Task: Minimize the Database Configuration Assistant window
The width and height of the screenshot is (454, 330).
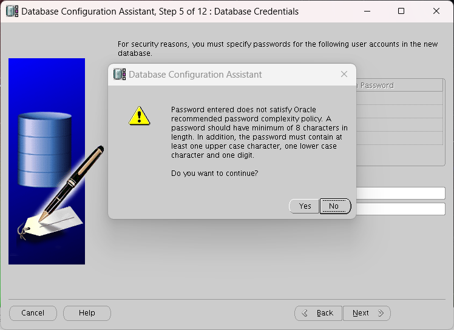Action: point(367,12)
